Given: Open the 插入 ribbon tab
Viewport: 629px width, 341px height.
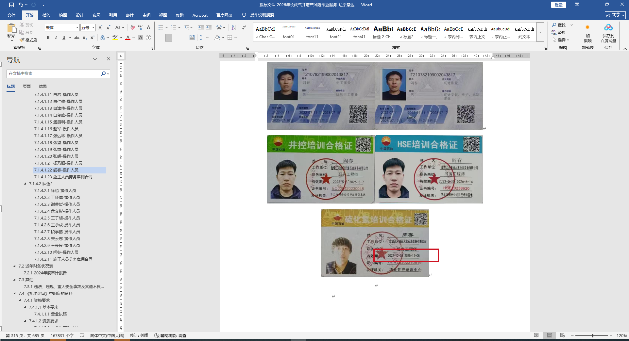Looking at the screenshot, I should pyautogui.click(x=46, y=15).
